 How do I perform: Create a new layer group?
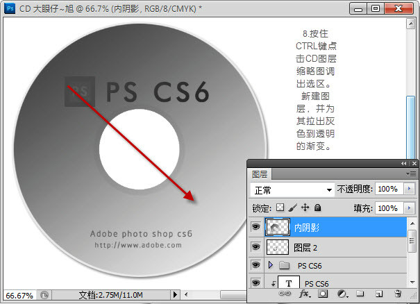click(360, 295)
